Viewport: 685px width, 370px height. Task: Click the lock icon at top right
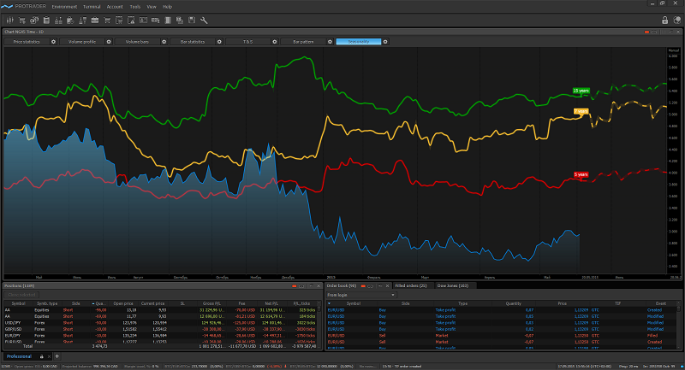point(664,19)
